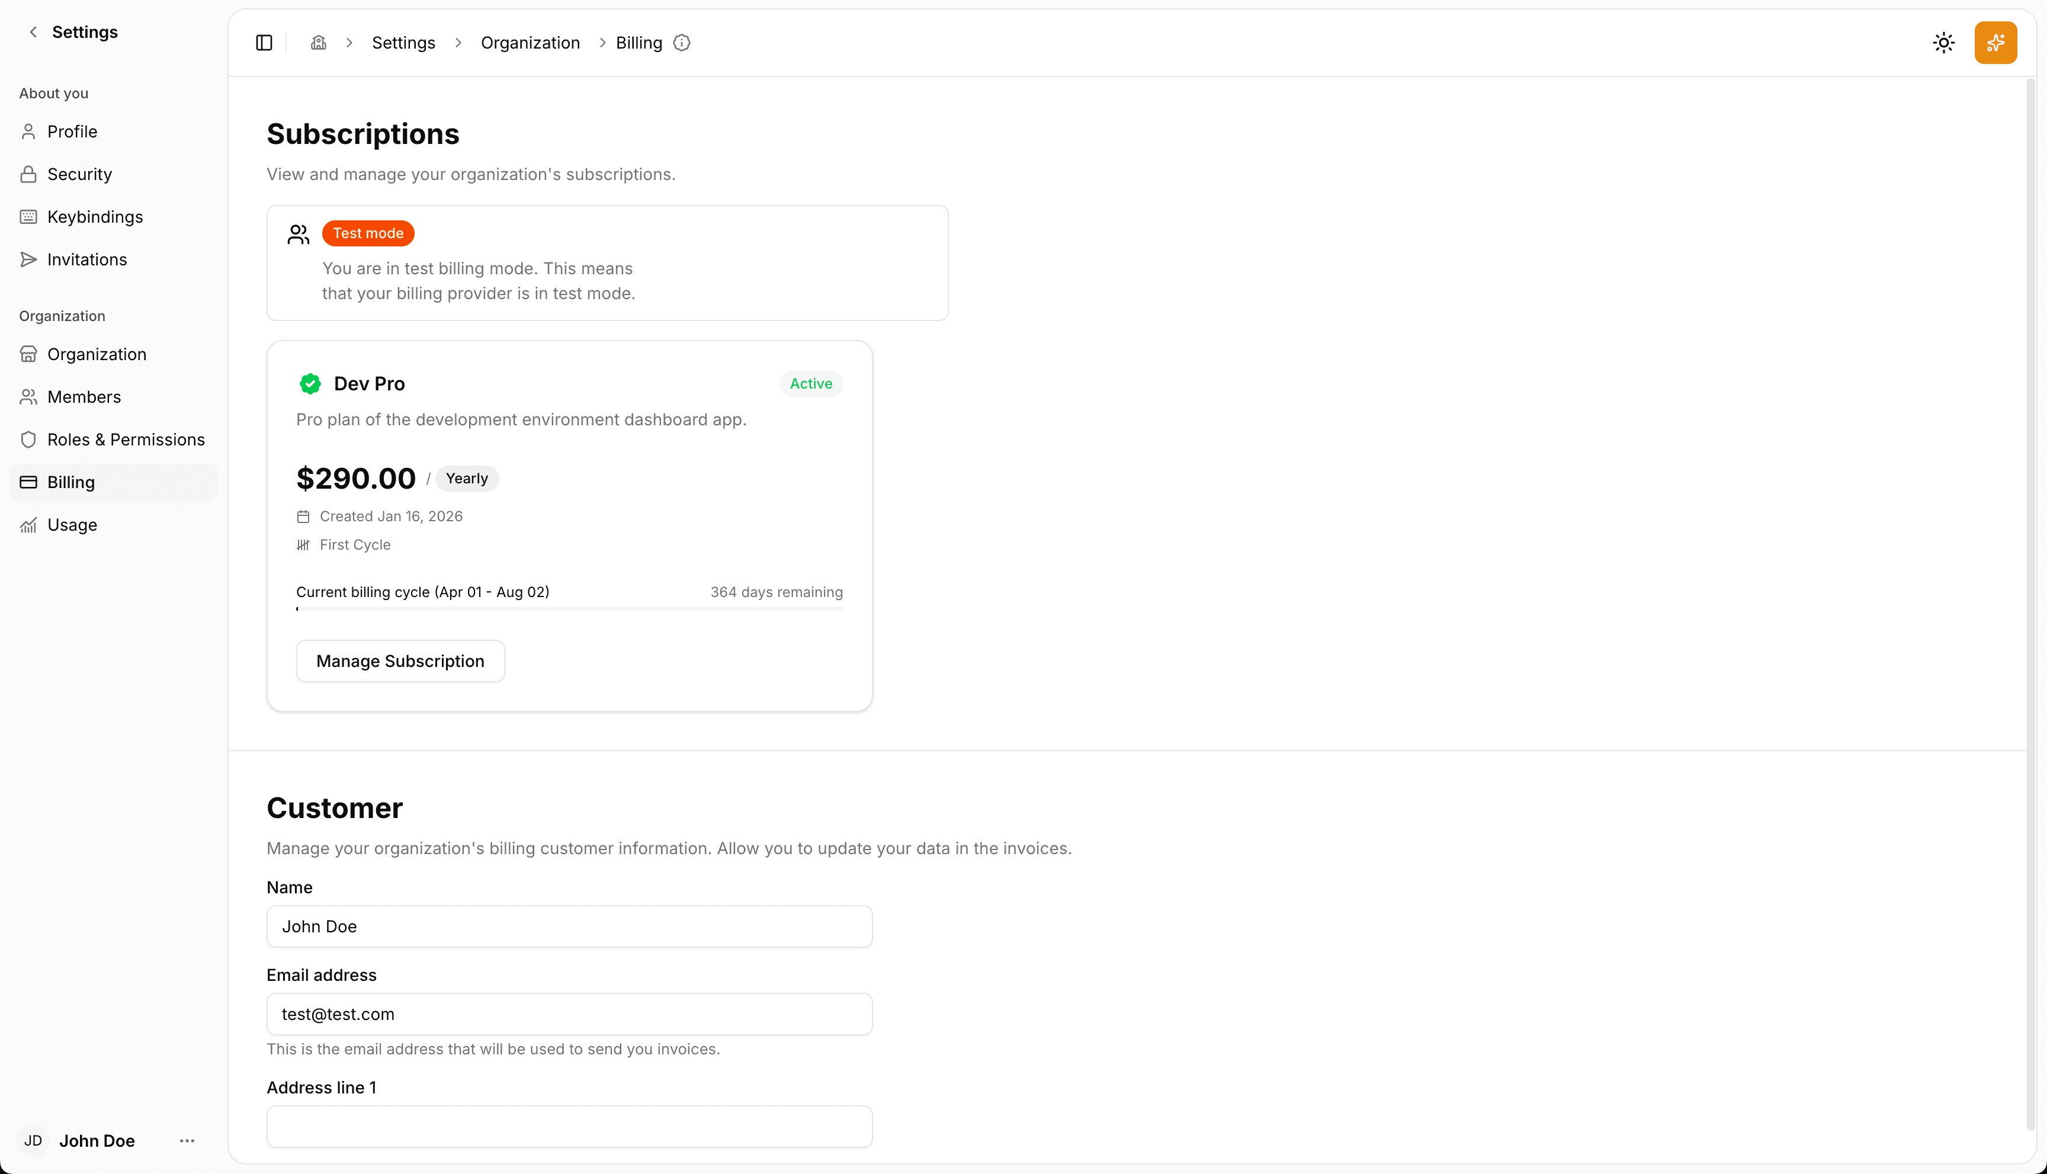The height and width of the screenshot is (1174, 2047).
Task: Open the Billing credit-card sidebar entry
Action: (28, 482)
